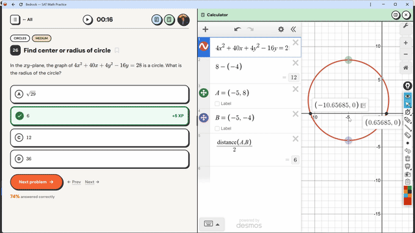Choose answer B, 6
The image size is (415, 233).
100,116
